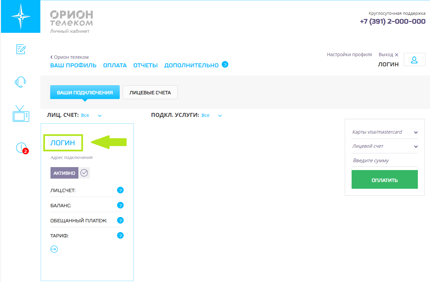Click the circled arrow details icon
The height and width of the screenshot is (282, 430).
click(54, 249)
